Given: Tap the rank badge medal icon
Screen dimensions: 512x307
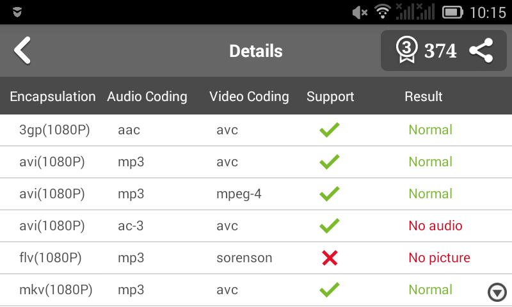Looking at the screenshot, I should tap(407, 50).
